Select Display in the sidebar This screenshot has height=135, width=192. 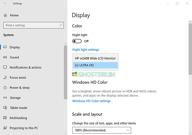[x=15, y=47]
